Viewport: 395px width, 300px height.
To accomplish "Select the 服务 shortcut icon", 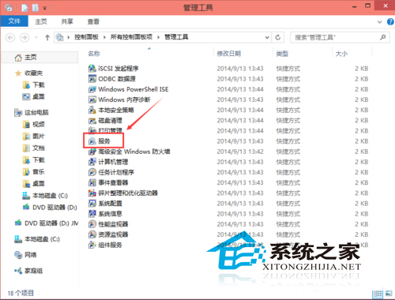I will tap(92, 141).
